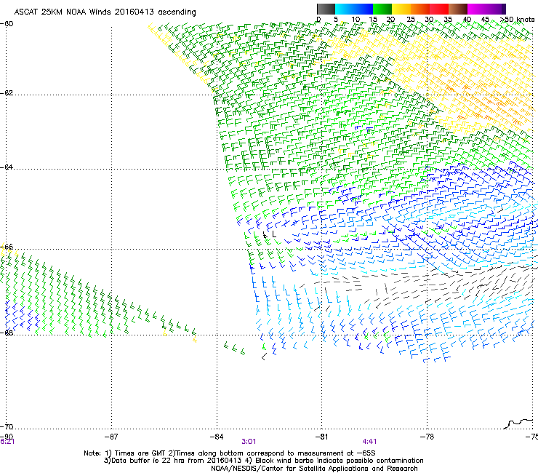Click the title 'ASCAT 25KM NOAA Winds 20160413 ascending'

(x=105, y=12)
